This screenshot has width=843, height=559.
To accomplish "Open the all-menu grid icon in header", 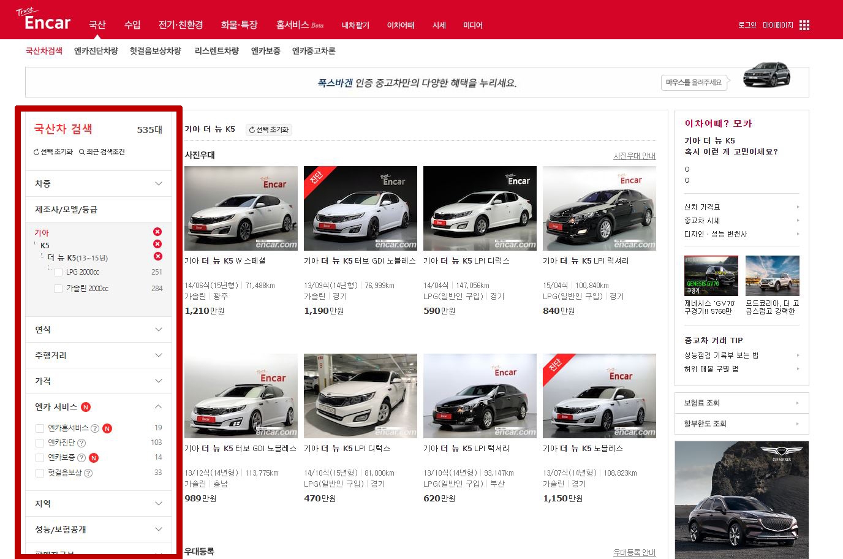I will [804, 25].
